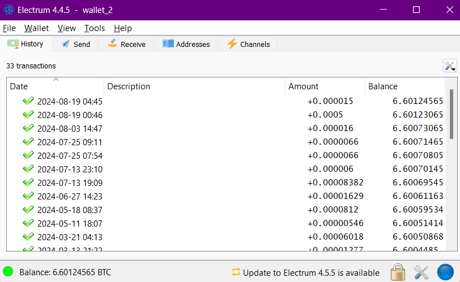Click 'Update to Electrum 4.5.5 is available'
The image size is (460, 282).
(311, 272)
